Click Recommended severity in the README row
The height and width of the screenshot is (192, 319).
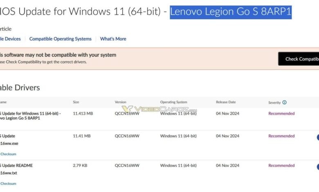coord(281,165)
